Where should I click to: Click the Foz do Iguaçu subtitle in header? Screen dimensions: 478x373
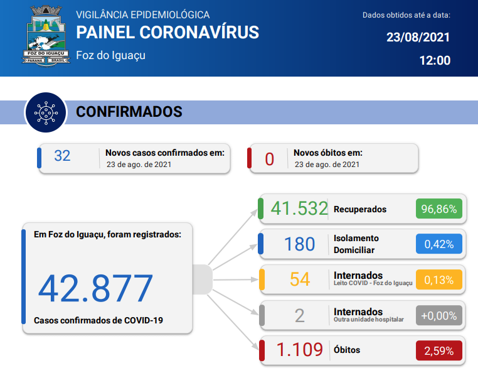[x=110, y=55]
